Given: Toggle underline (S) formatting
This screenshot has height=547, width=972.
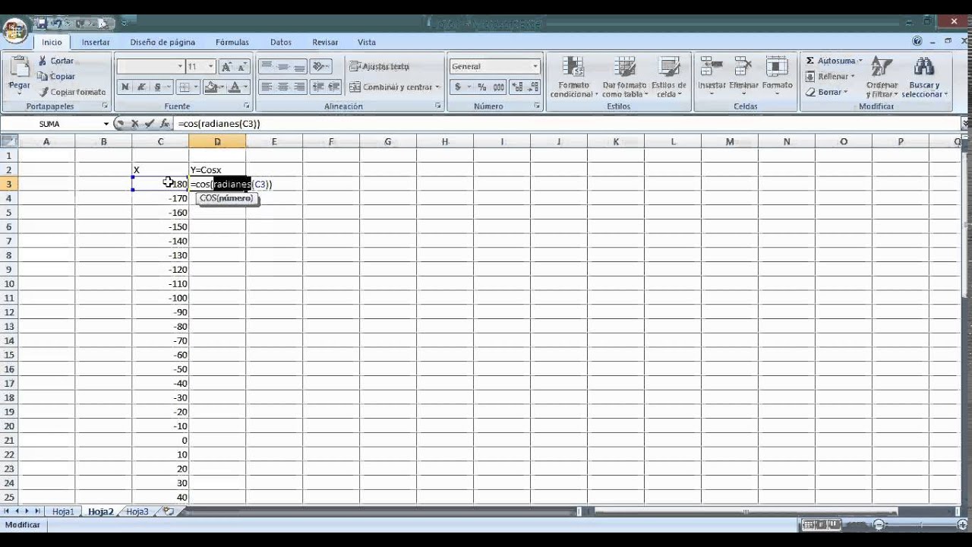Looking at the screenshot, I should coord(156,87).
